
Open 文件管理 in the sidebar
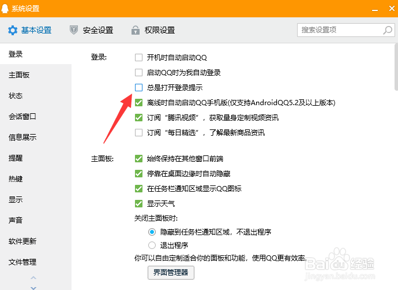coord(36,262)
